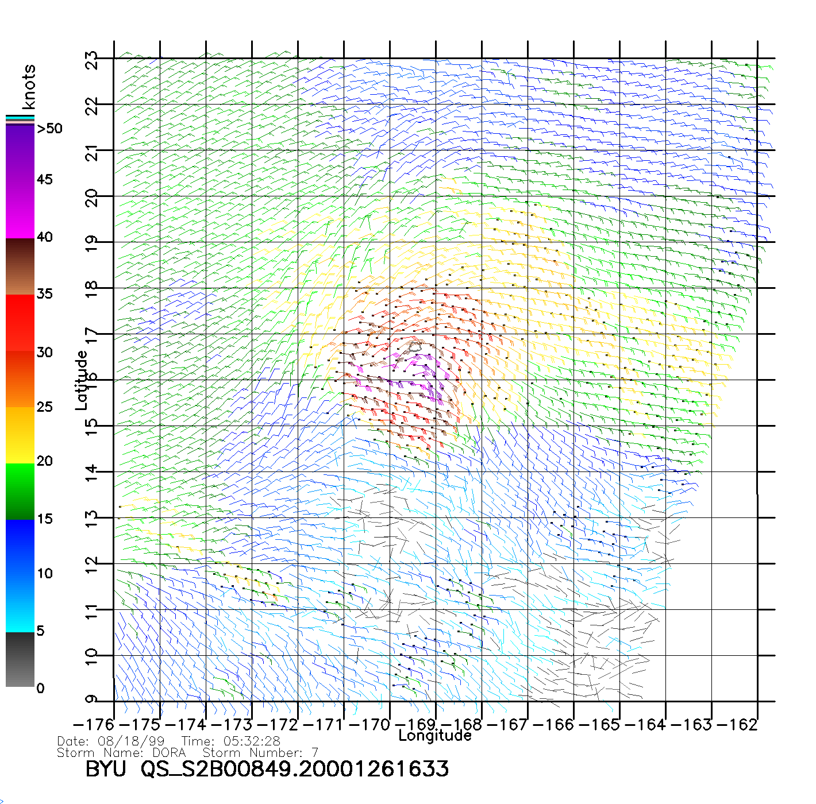This screenshot has width=816, height=804.
Task: Pick the red 30-35 knots color band
Action: [x=20, y=323]
